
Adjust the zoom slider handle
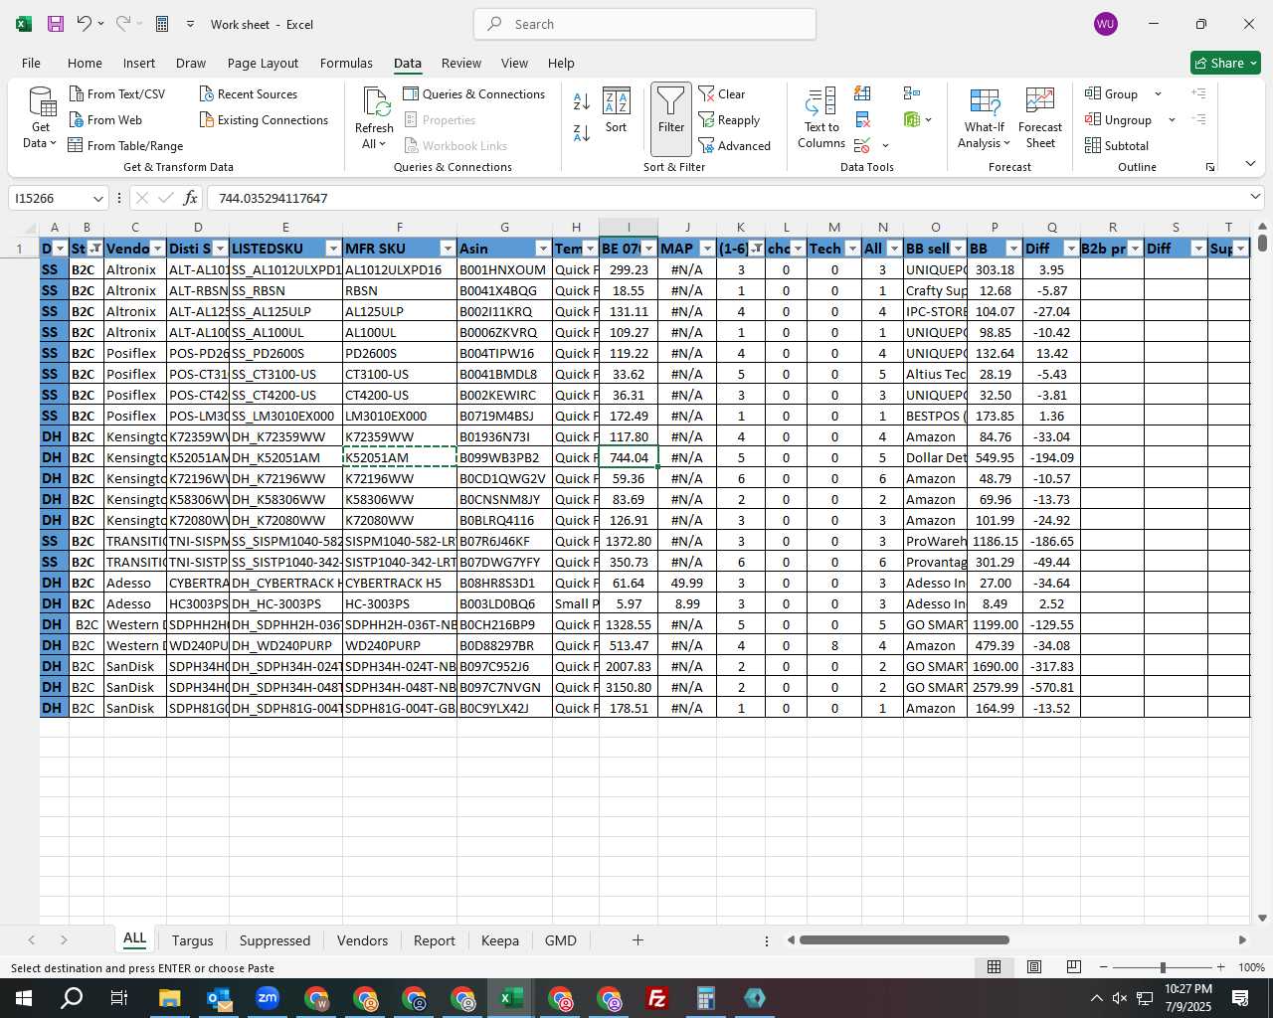coord(1163,967)
